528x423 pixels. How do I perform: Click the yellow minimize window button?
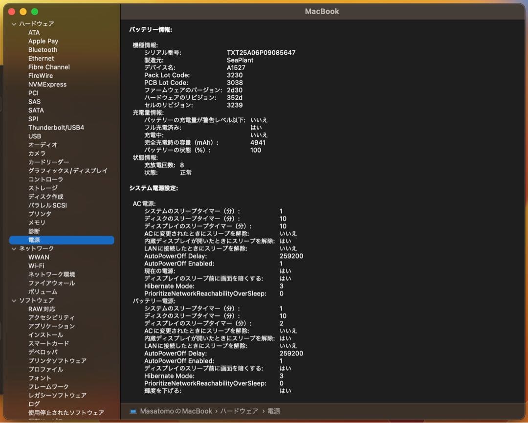pyautogui.click(x=23, y=11)
